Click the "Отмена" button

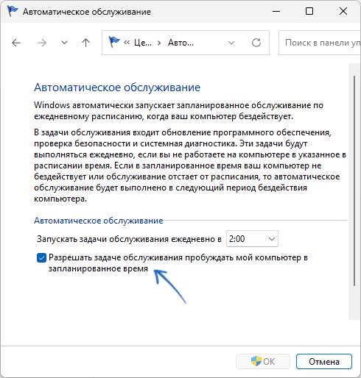coord(324,362)
